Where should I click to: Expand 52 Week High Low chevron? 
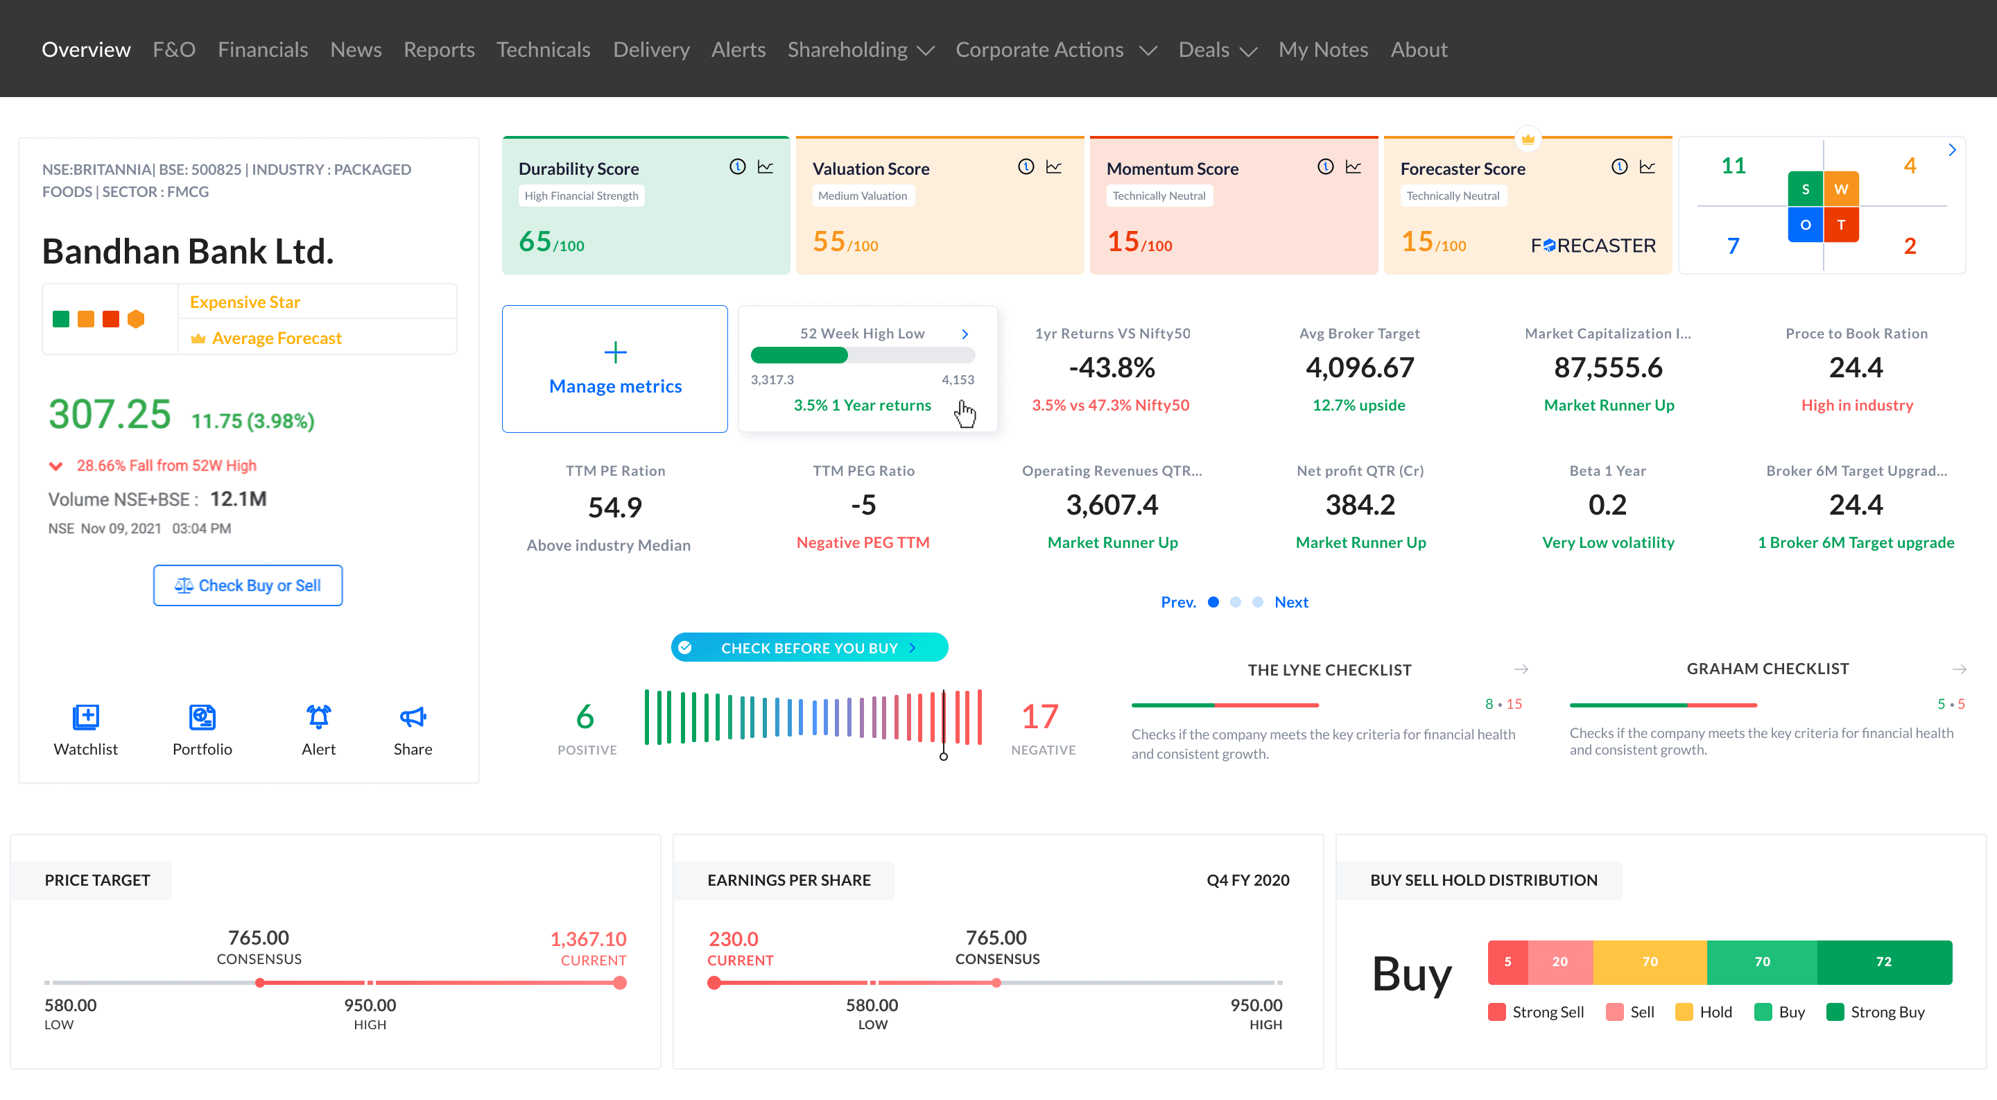(965, 334)
